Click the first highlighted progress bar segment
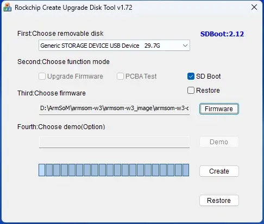 [x=42, y=170]
